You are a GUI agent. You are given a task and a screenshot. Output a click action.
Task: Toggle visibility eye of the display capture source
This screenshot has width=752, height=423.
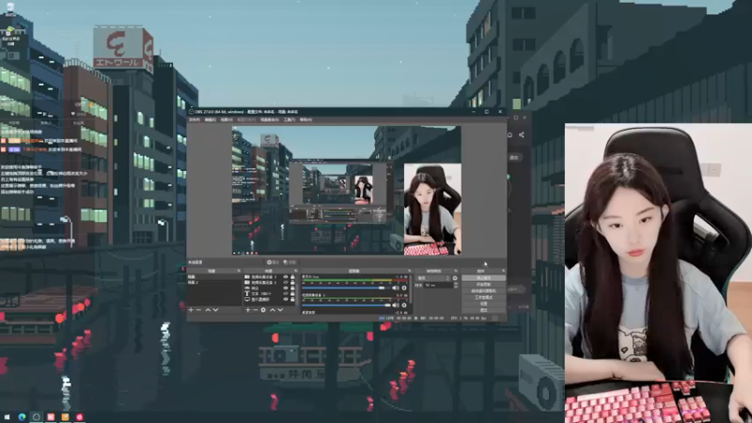[286, 299]
